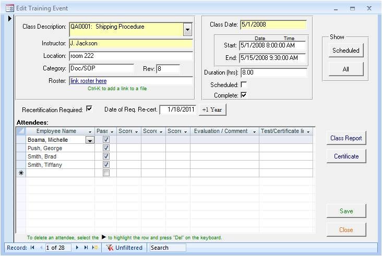Click record number box '1 of 28'

coord(58,248)
